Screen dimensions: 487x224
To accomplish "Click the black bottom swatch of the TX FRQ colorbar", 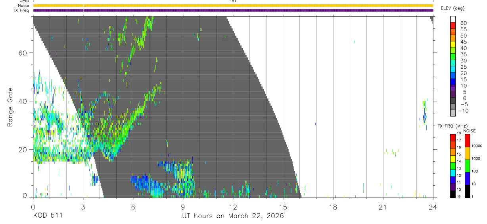I will (453, 193).
